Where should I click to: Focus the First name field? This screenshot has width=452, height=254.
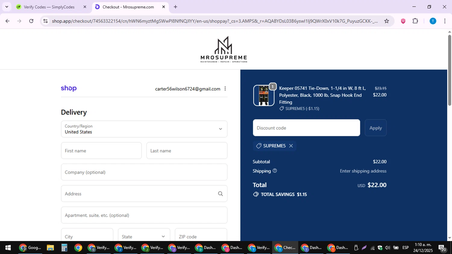click(101, 151)
